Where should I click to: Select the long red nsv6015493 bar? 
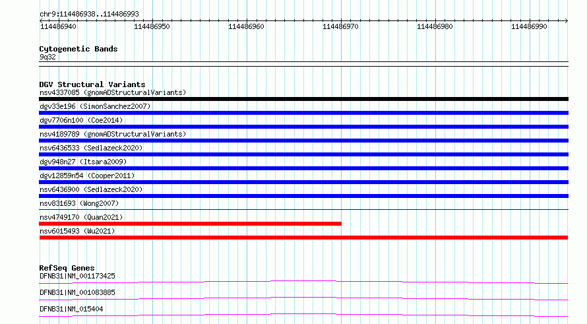[x=303, y=238]
